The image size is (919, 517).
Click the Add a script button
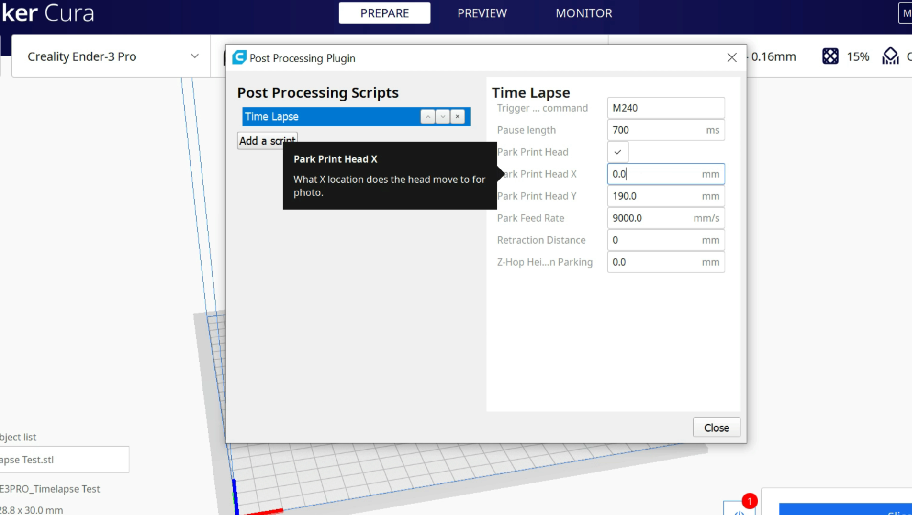(x=258, y=139)
